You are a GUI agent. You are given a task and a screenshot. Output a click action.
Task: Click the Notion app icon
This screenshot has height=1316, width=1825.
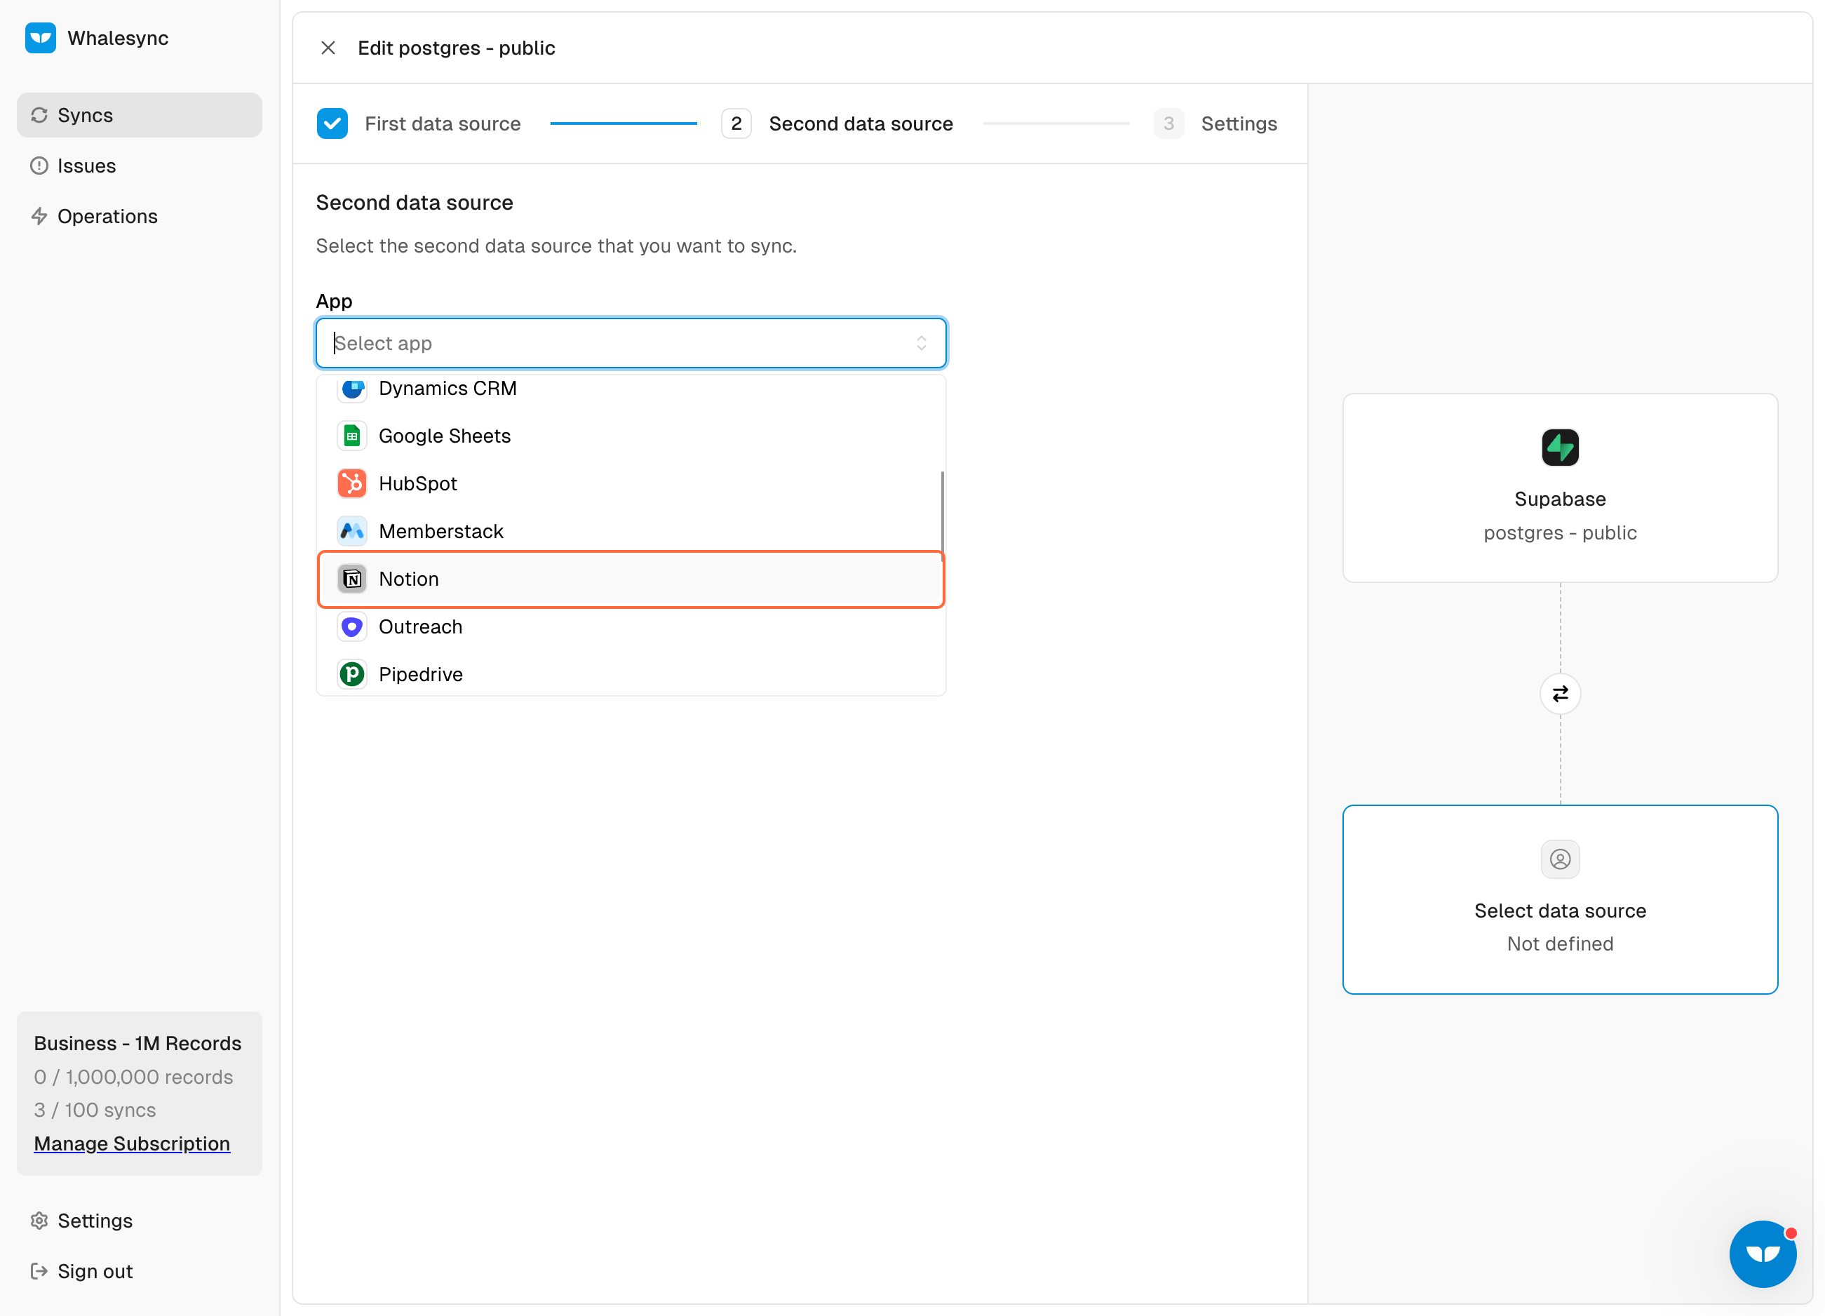coord(351,579)
